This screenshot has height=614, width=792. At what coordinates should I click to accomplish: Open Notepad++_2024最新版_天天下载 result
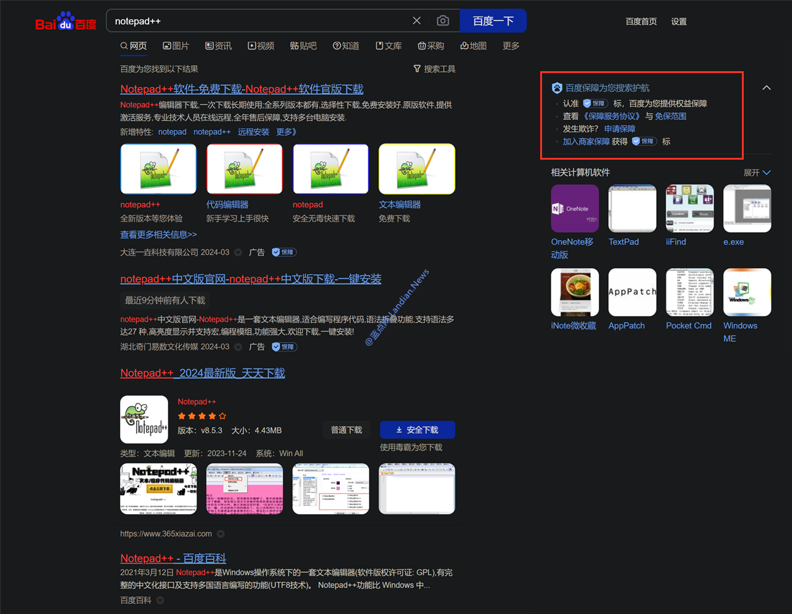pos(202,373)
